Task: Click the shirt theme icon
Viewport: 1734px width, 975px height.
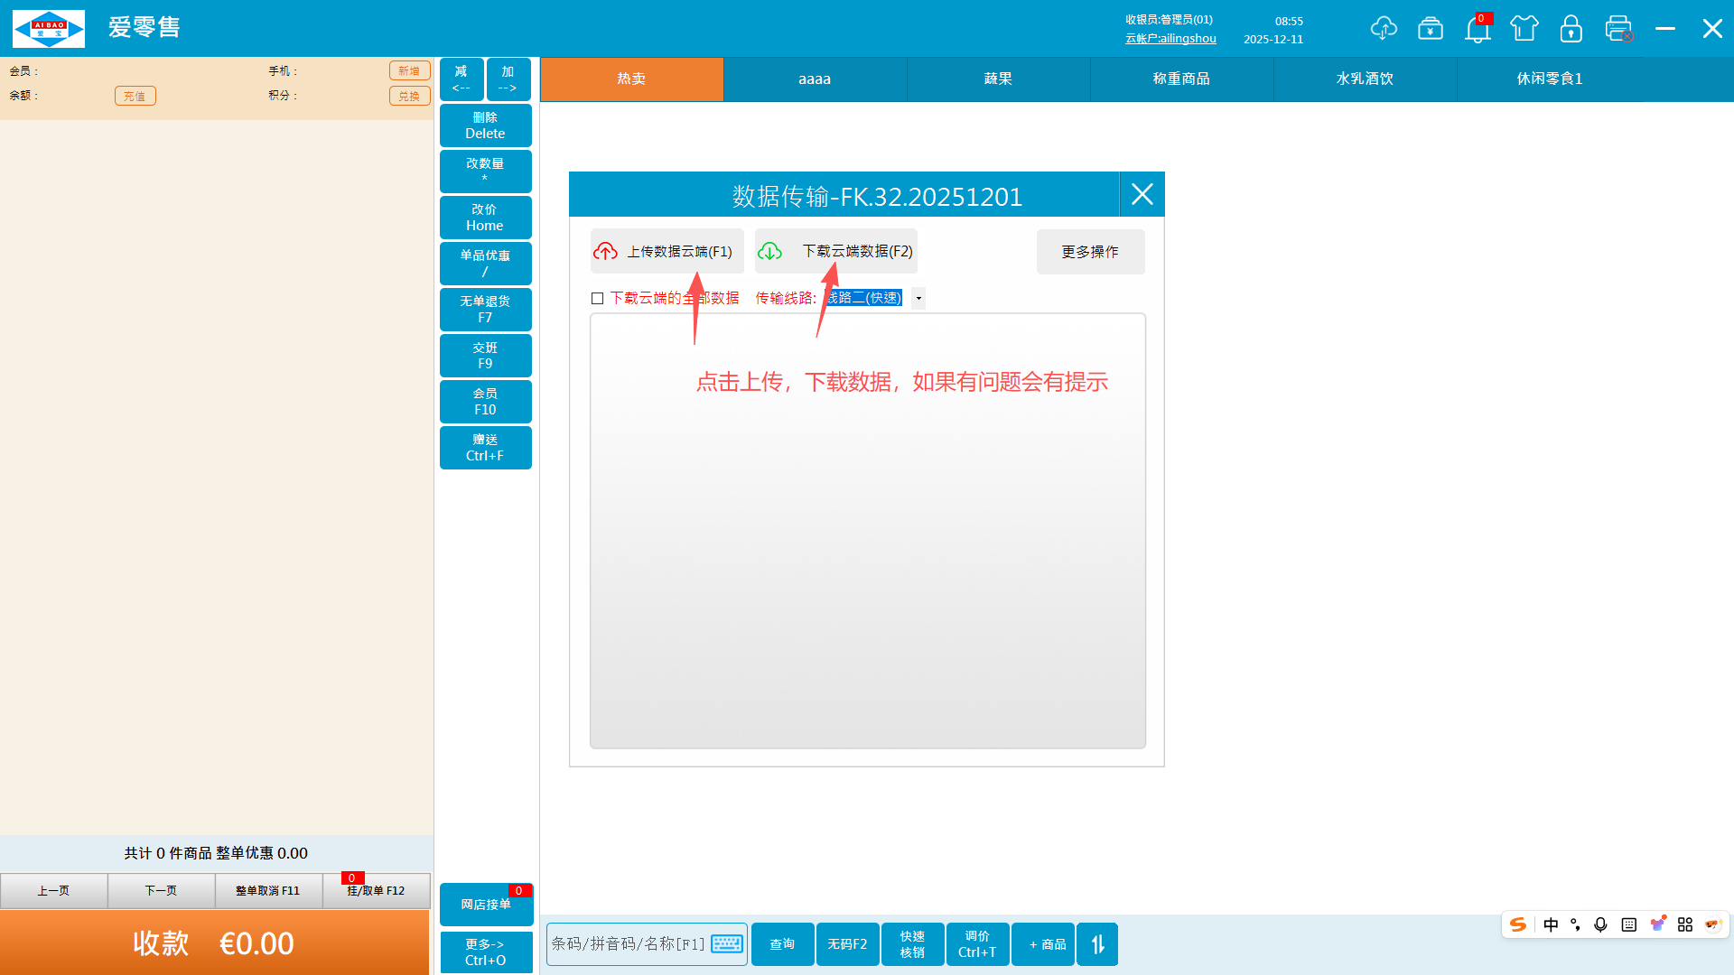Action: click(x=1524, y=28)
